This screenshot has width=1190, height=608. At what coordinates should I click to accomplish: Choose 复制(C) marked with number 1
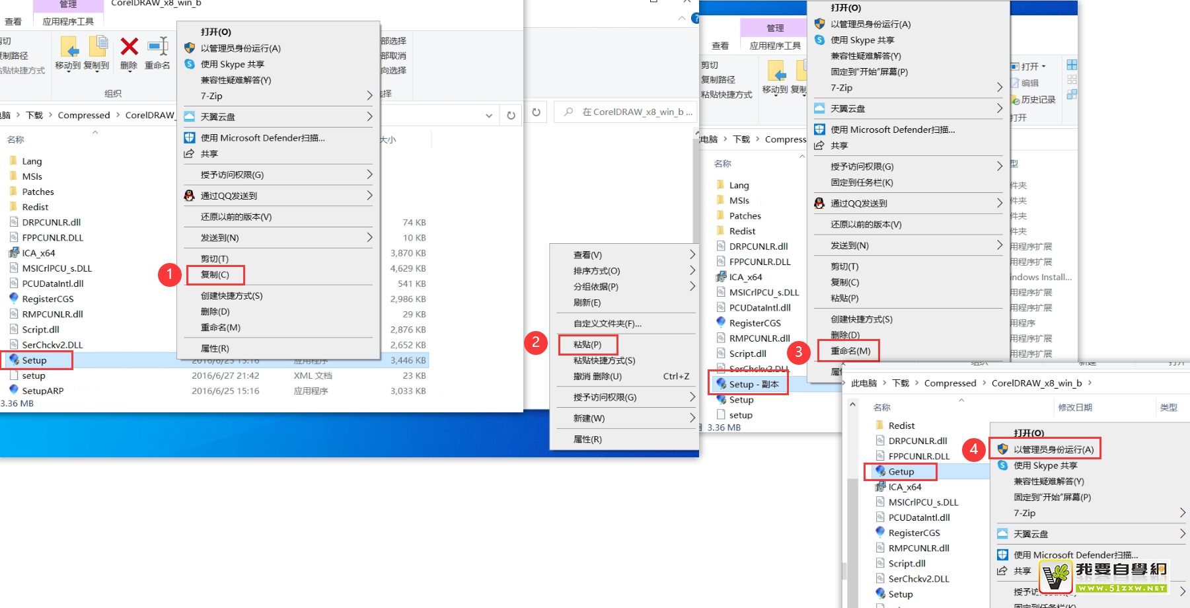pyautogui.click(x=215, y=274)
